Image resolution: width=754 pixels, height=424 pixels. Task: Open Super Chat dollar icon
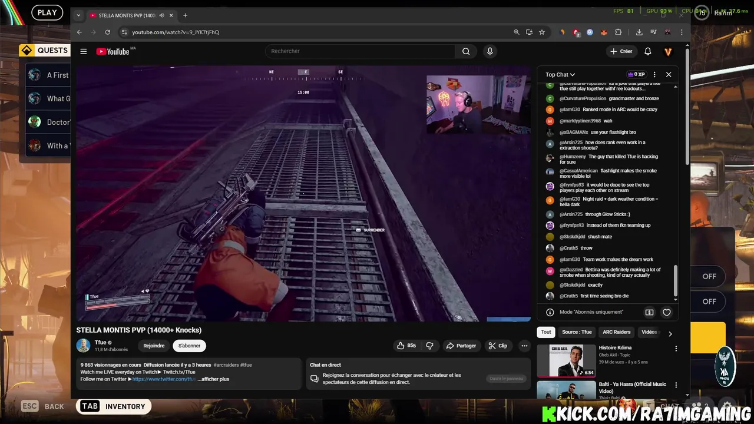coord(649,313)
